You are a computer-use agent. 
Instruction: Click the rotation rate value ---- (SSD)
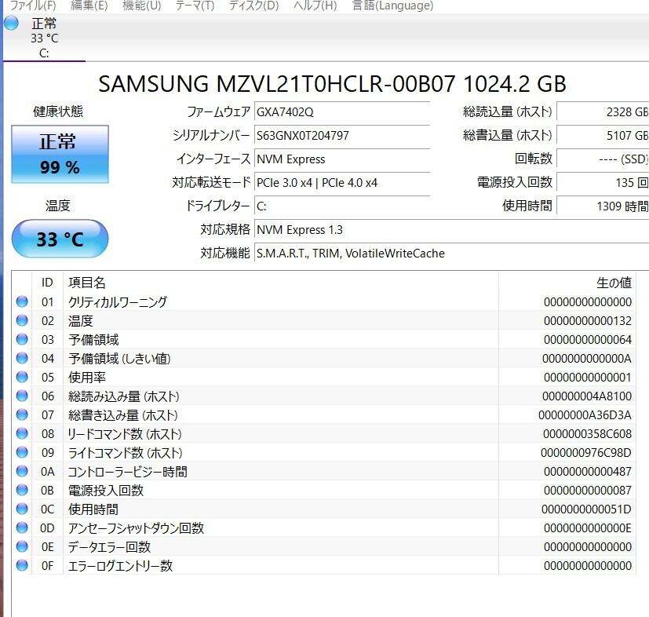(603, 159)
